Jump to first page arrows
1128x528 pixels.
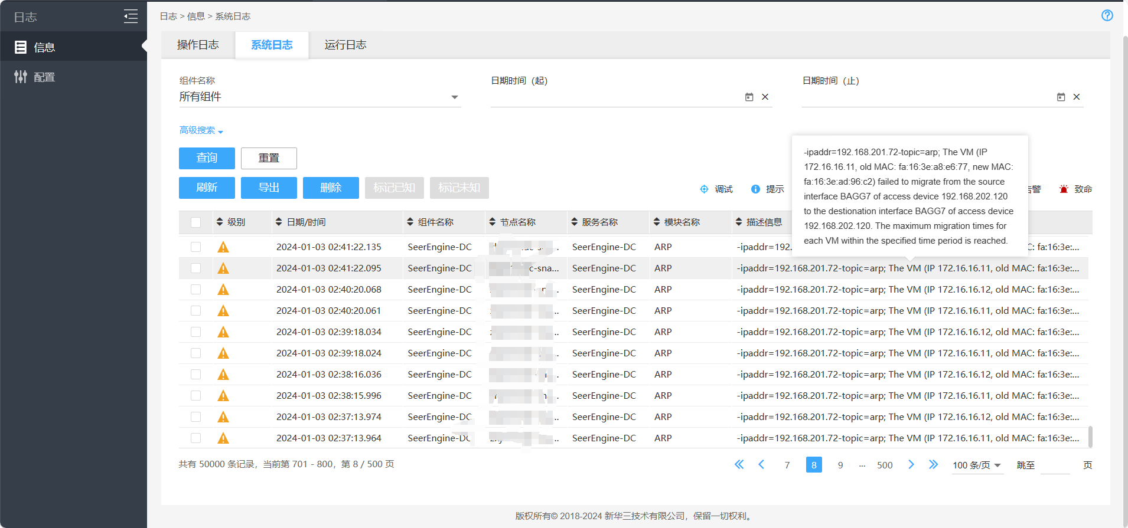(x=739, y=465)
